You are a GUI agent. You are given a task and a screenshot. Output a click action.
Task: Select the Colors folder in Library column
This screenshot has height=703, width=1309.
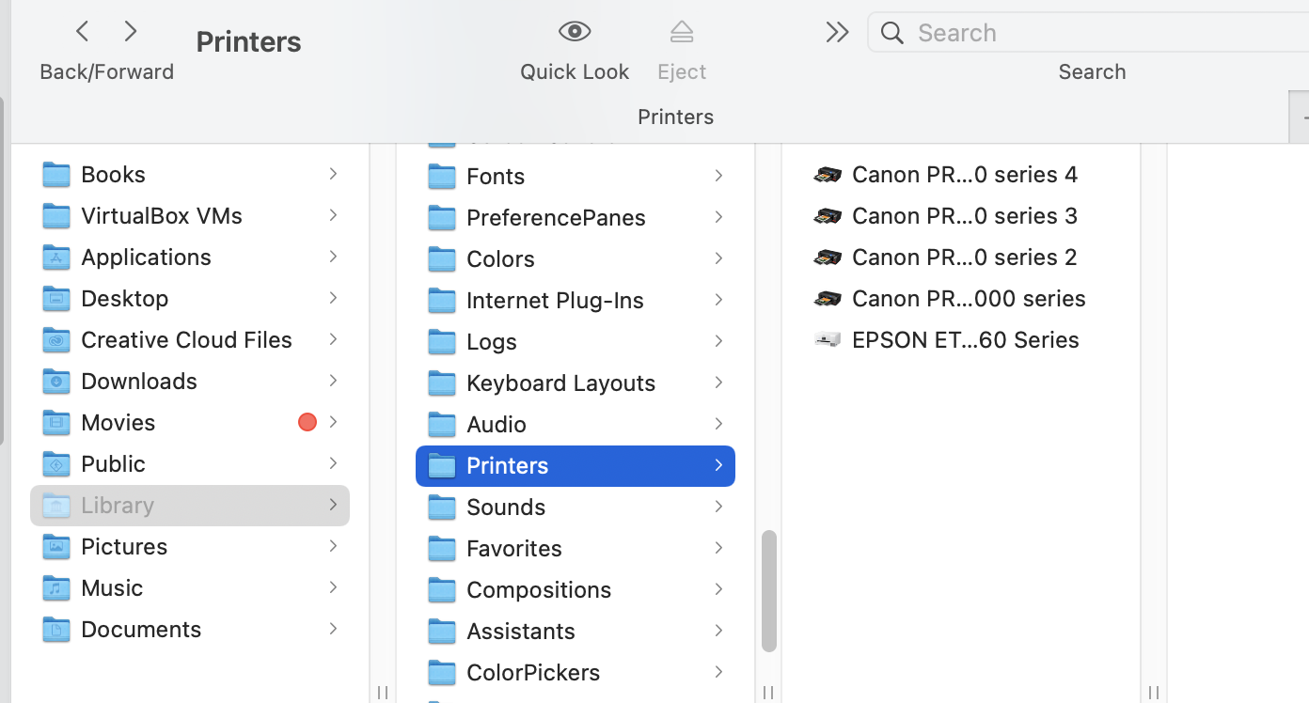500,258
